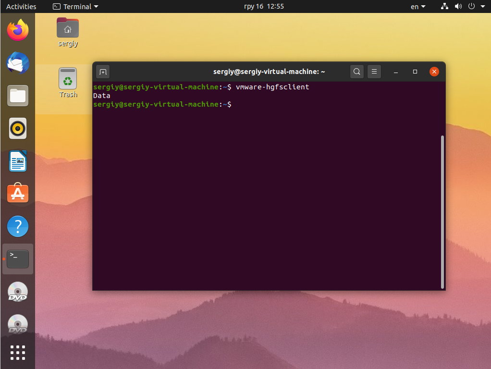This screenshot has height=369, width=491.
Task: Open Ubuntu Software store
Action: coord(18,193)
